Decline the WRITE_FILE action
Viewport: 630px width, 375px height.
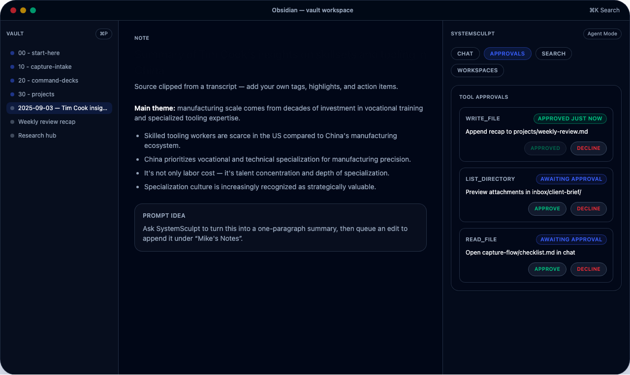point(589,148)
